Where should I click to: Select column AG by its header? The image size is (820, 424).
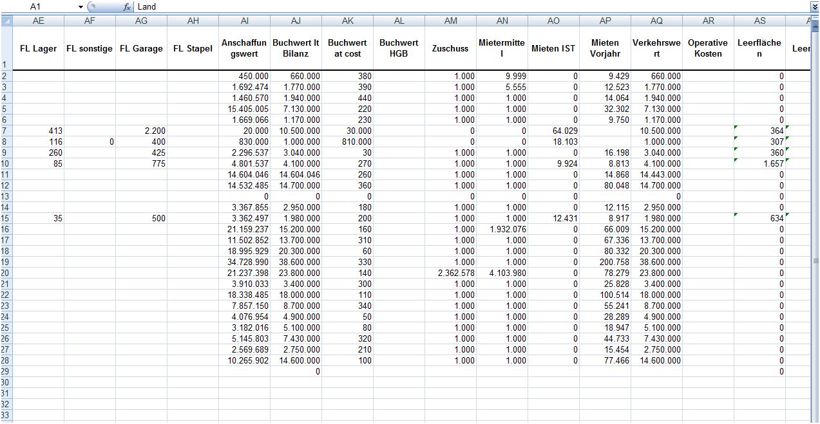coord(141,21)
